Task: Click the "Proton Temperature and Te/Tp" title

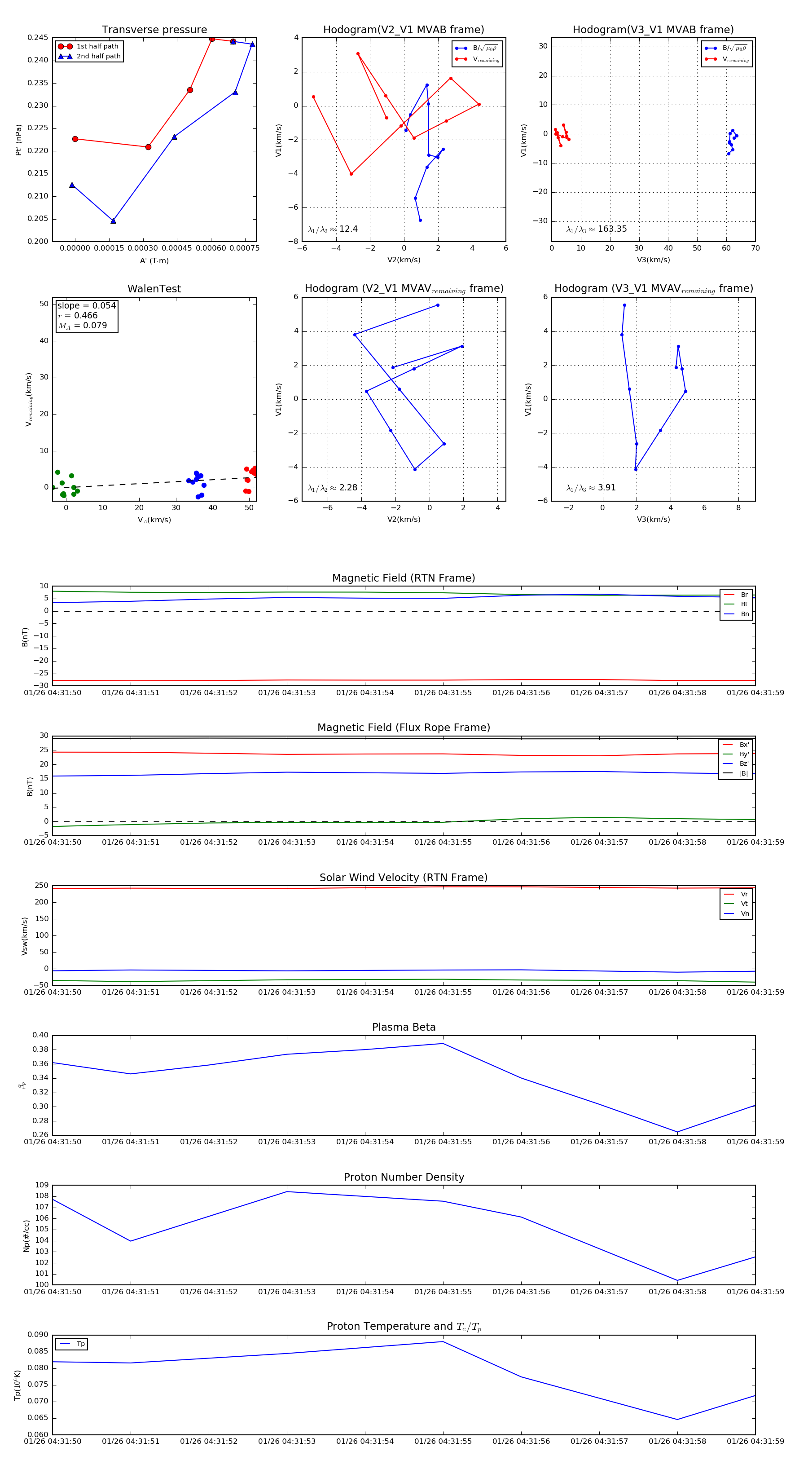Action: point(404,1327)
